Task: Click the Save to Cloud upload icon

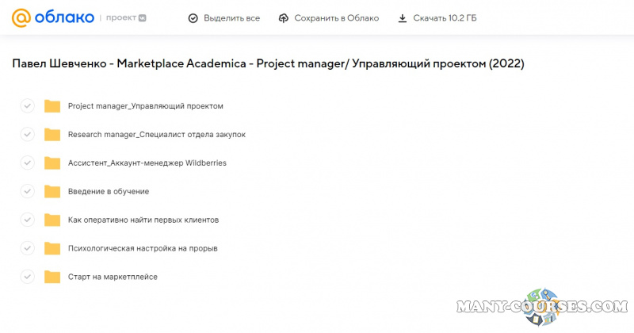Action: [x=285, y=18]
